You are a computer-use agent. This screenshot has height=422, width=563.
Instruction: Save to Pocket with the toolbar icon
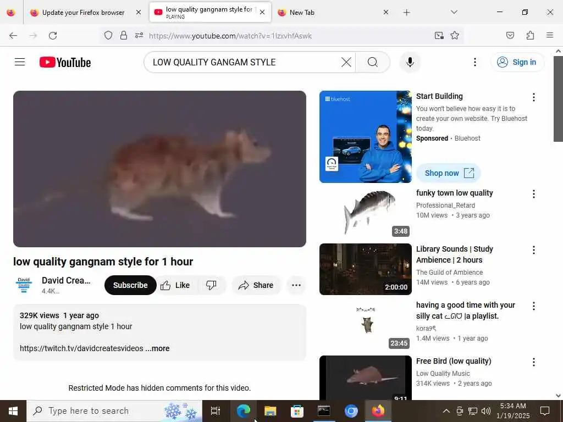(510, 35)
